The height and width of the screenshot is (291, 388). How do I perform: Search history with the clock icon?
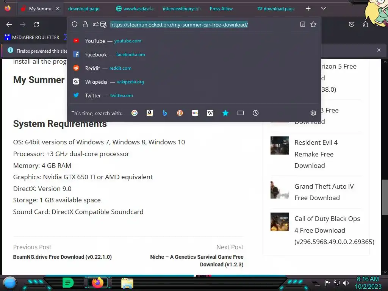tap(256, 113)
